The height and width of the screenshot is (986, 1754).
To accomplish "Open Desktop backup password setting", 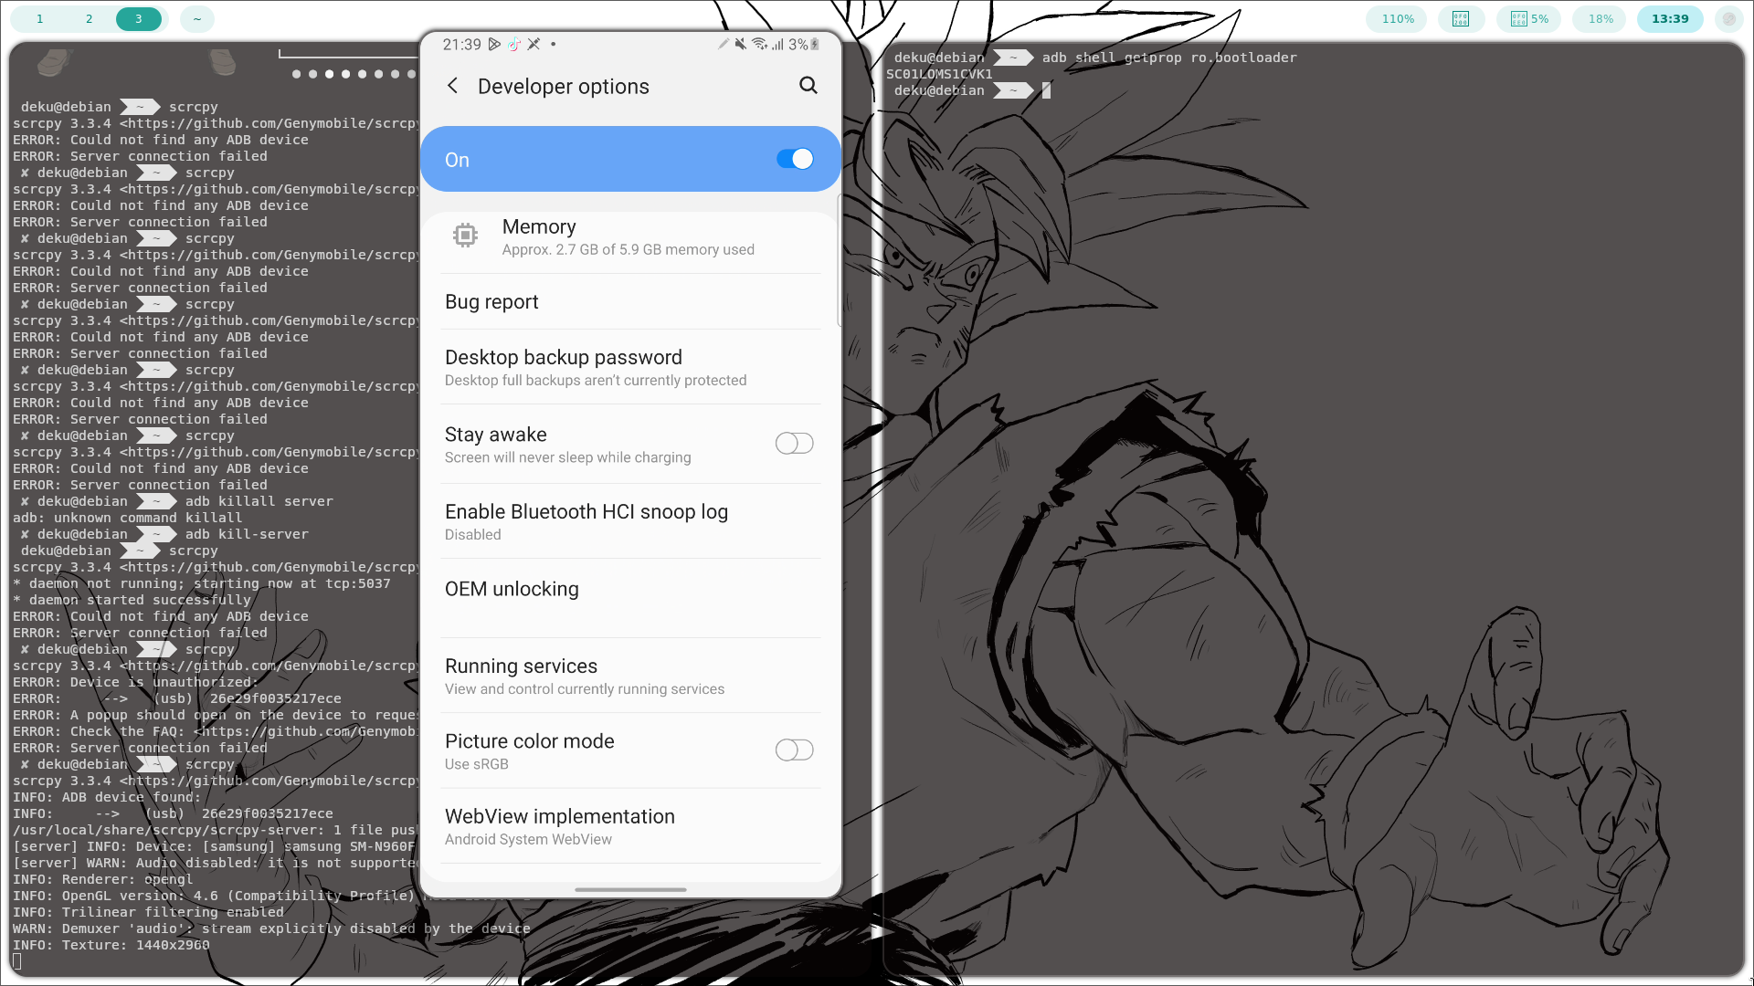I will click(630, 367).
